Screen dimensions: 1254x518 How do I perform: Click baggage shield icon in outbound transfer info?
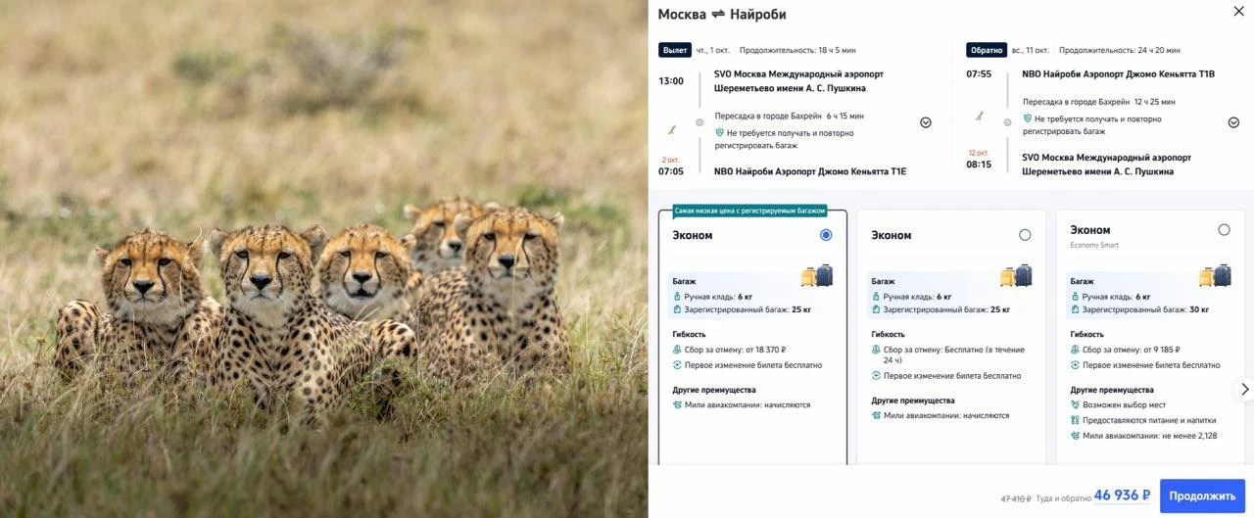coord(720,133)
